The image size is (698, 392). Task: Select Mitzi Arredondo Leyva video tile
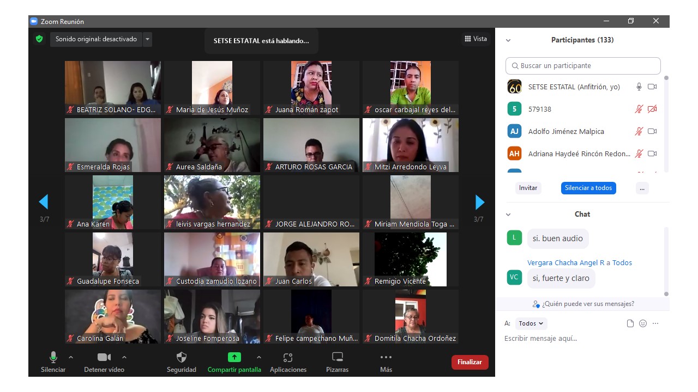coord(411,145)
